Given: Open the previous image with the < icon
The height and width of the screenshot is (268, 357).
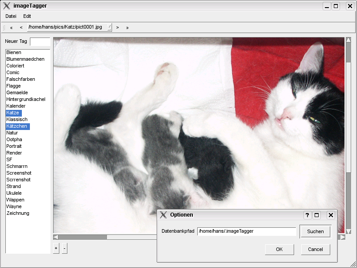Looking at the screenshot, I should pyautogui.click(x=21, y=27).
